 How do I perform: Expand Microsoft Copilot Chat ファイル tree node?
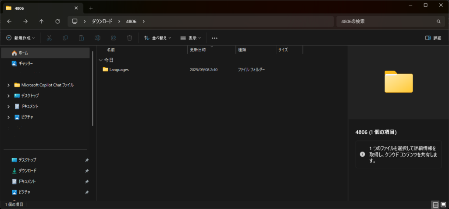tap(8, 85)
